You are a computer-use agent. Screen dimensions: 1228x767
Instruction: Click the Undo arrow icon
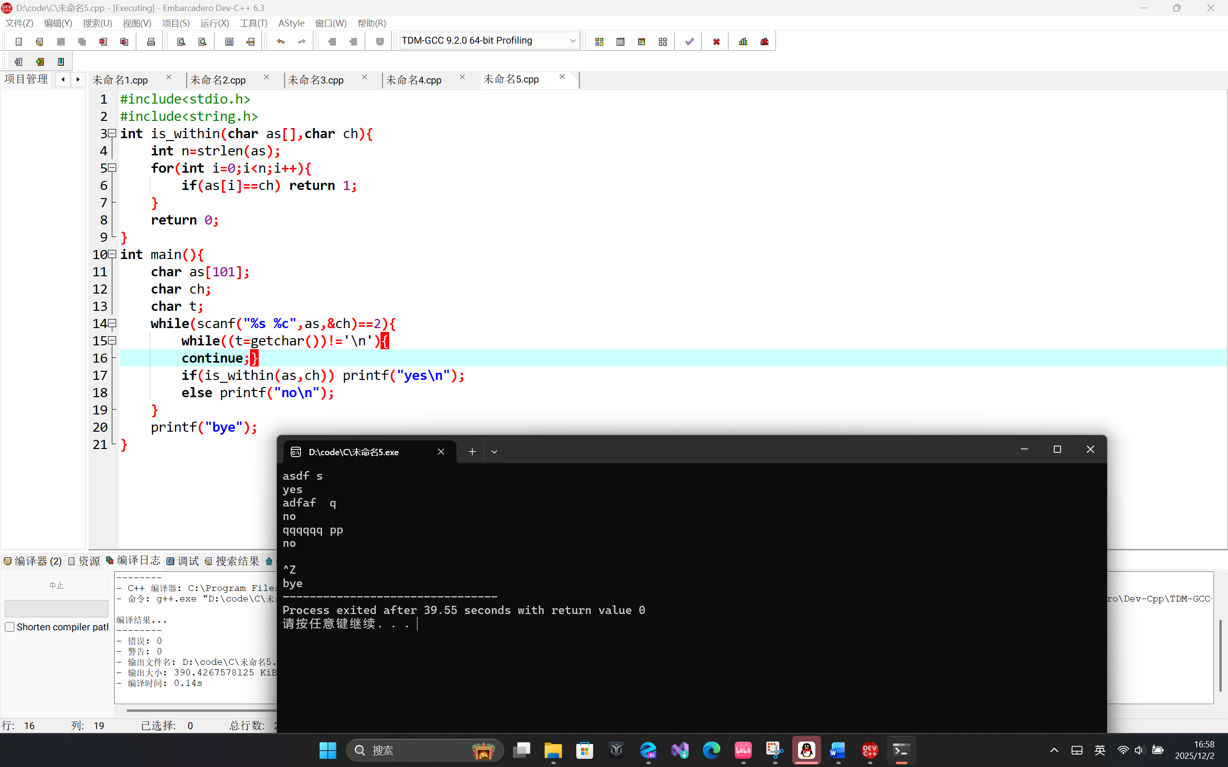[281, 42]
